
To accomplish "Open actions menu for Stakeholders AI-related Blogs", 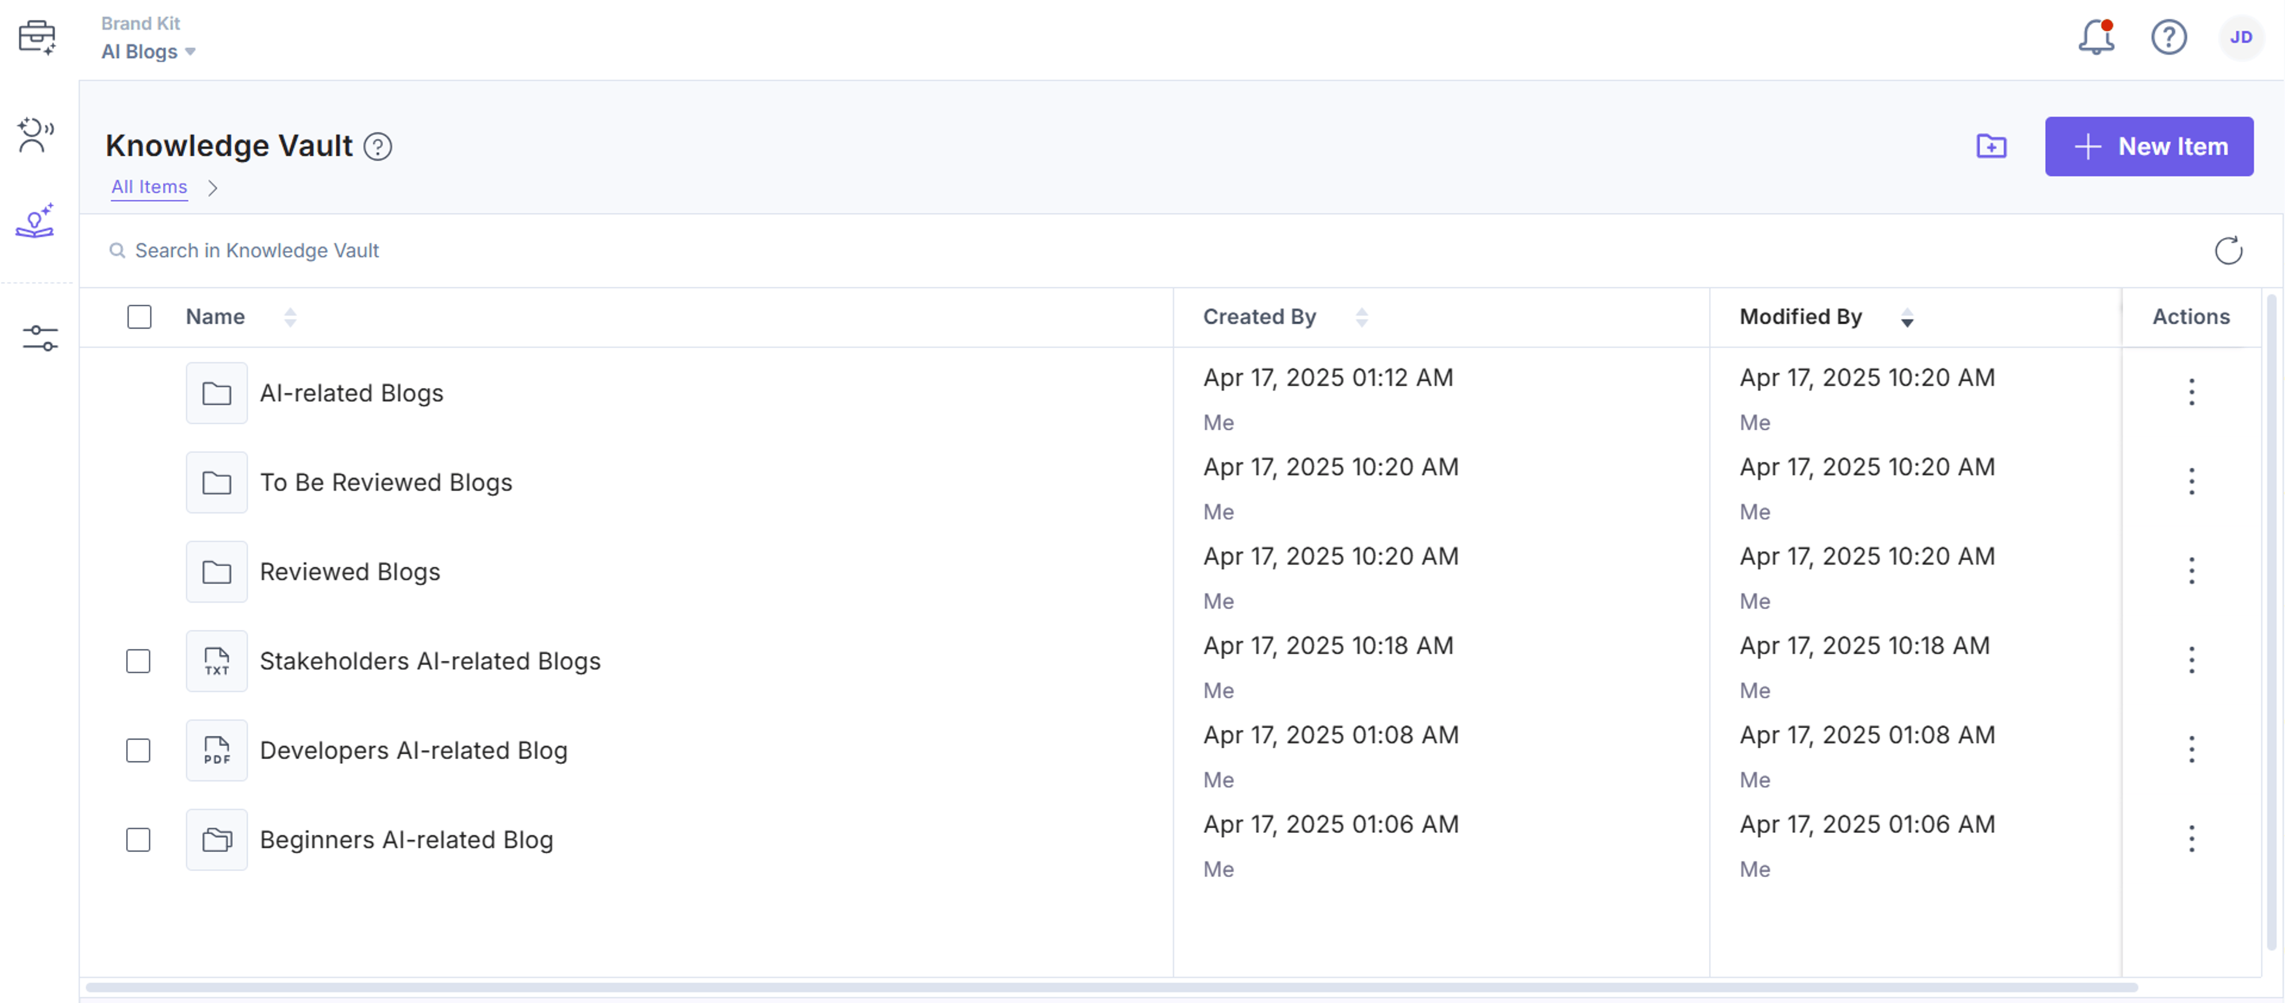I will 2191,660.
